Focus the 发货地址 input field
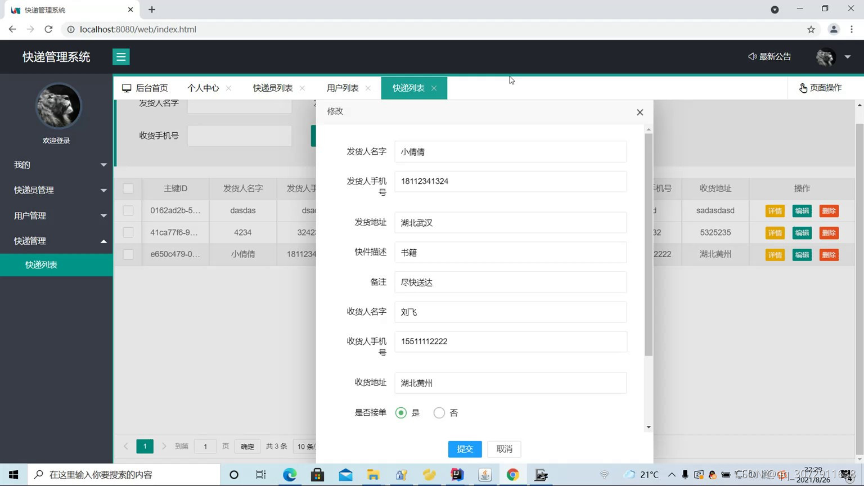864x486 pixels. point(511,223)
